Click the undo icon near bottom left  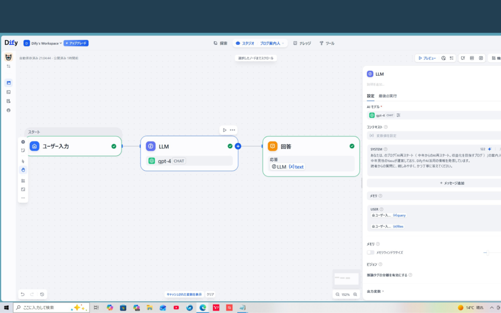coord(22,294)
